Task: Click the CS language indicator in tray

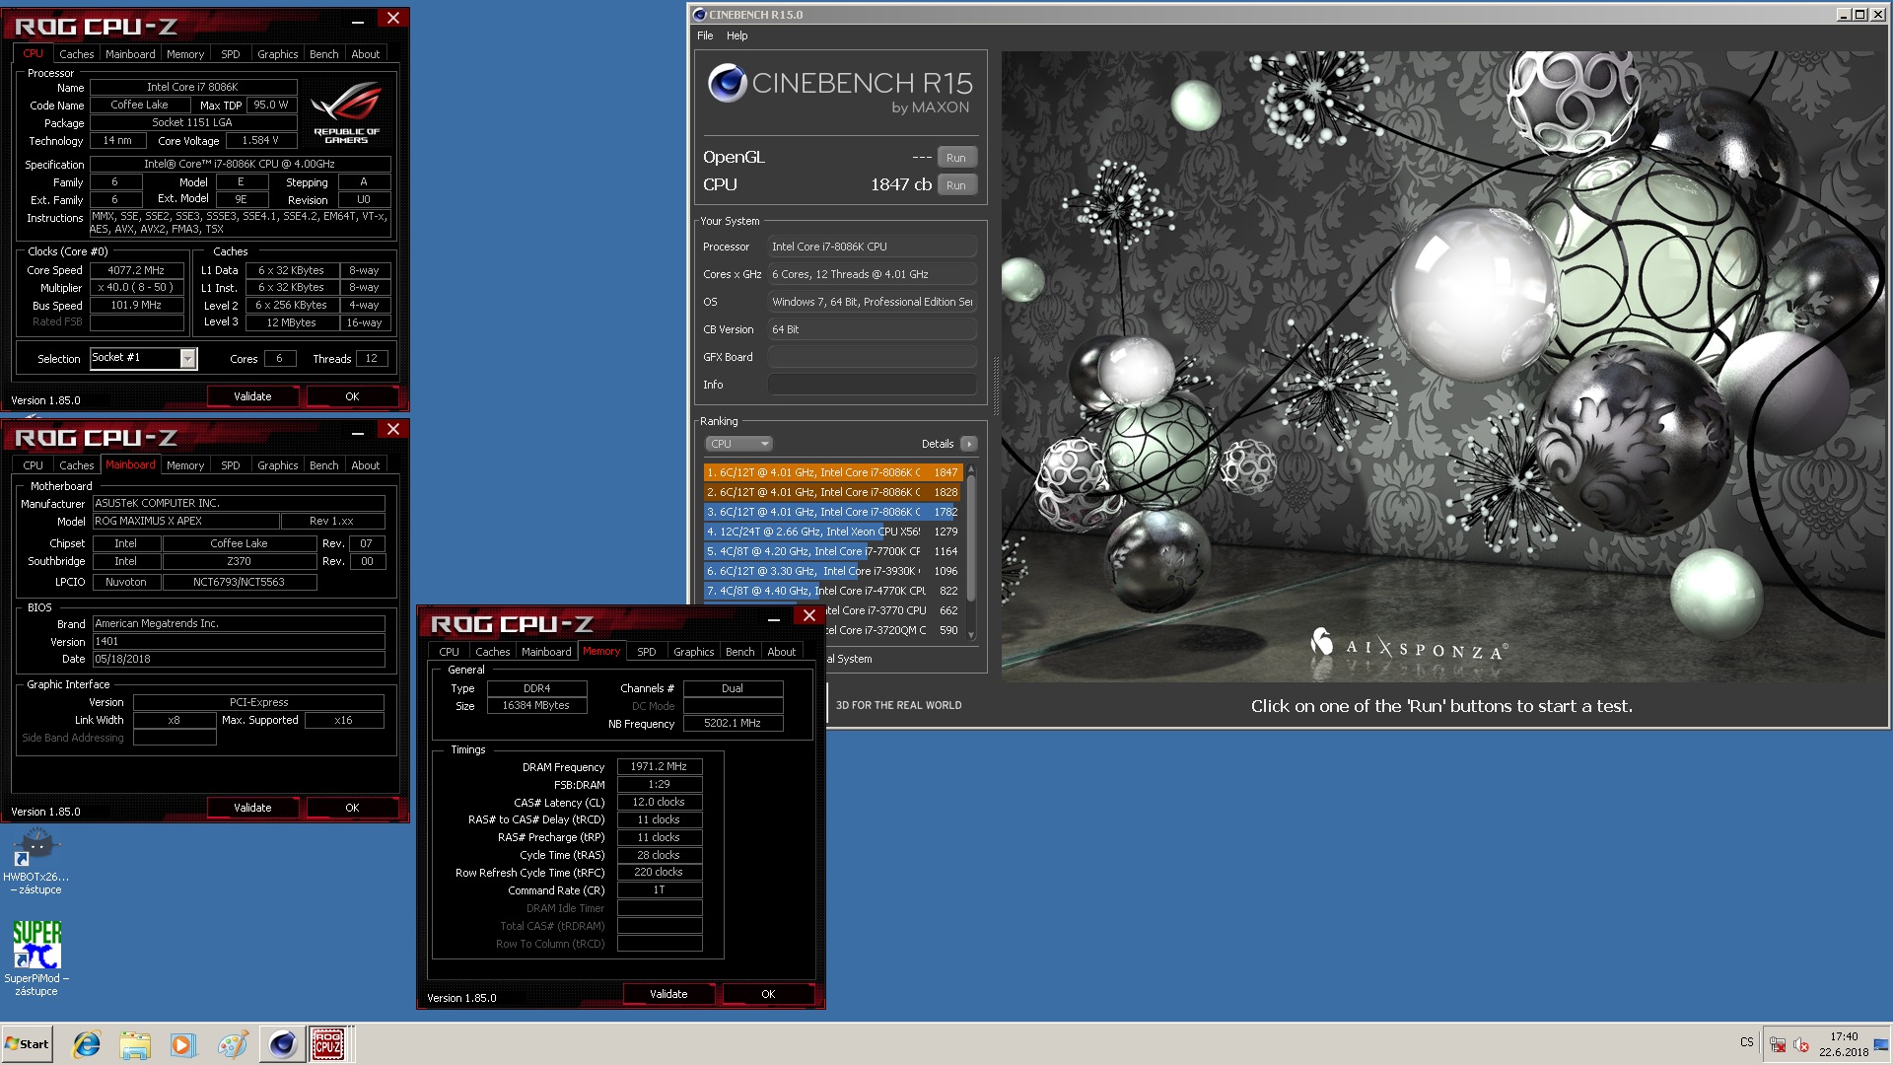Action: 1746,1042
